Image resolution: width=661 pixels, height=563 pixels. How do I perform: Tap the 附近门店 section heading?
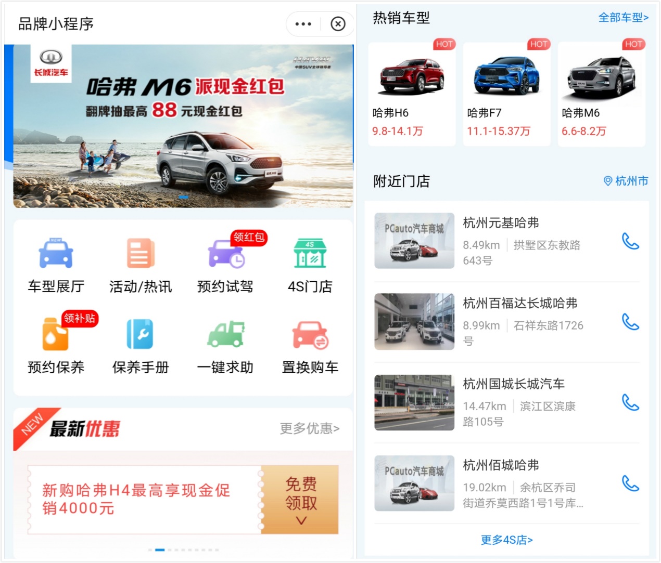click(401, 181)
